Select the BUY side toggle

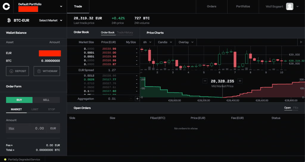(x=19, y=100)
